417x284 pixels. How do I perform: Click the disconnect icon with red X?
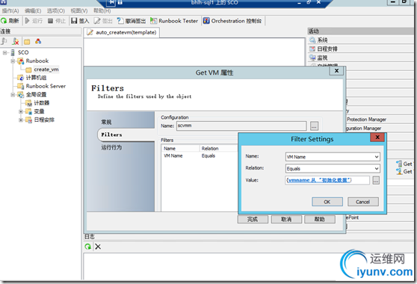click(x=16, y=41)
